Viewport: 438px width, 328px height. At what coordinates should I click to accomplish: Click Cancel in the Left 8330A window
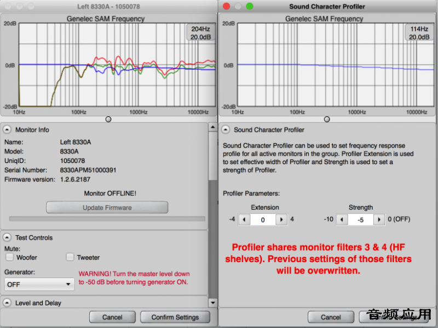click(x=112, y=317)
